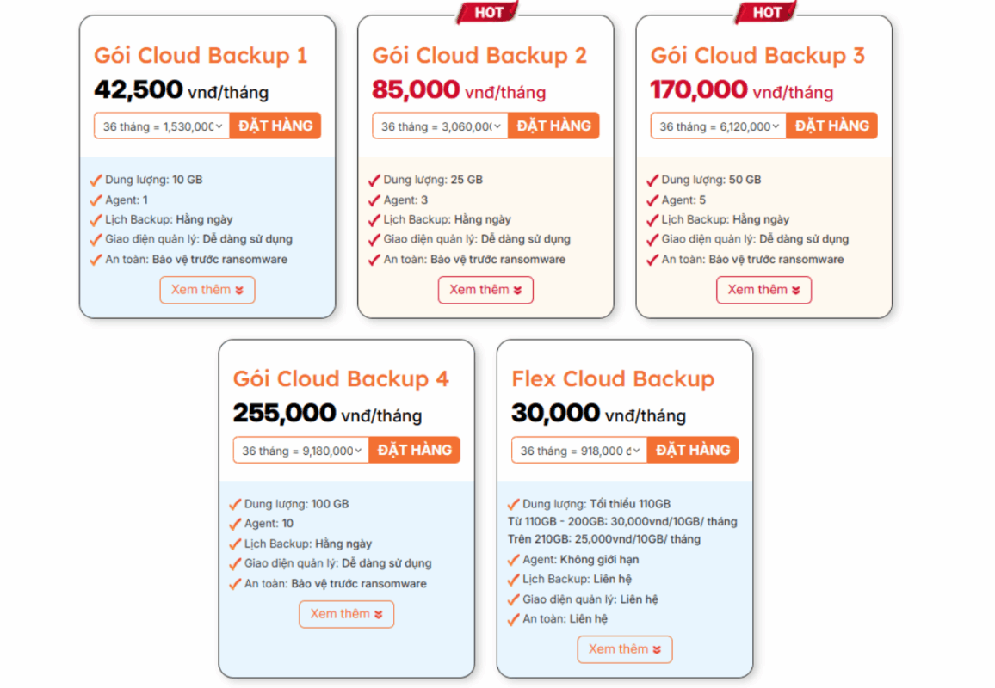
Task: Click the HOT badge on Gói Cloud Backup 3
Action: (x=765, y=12)
